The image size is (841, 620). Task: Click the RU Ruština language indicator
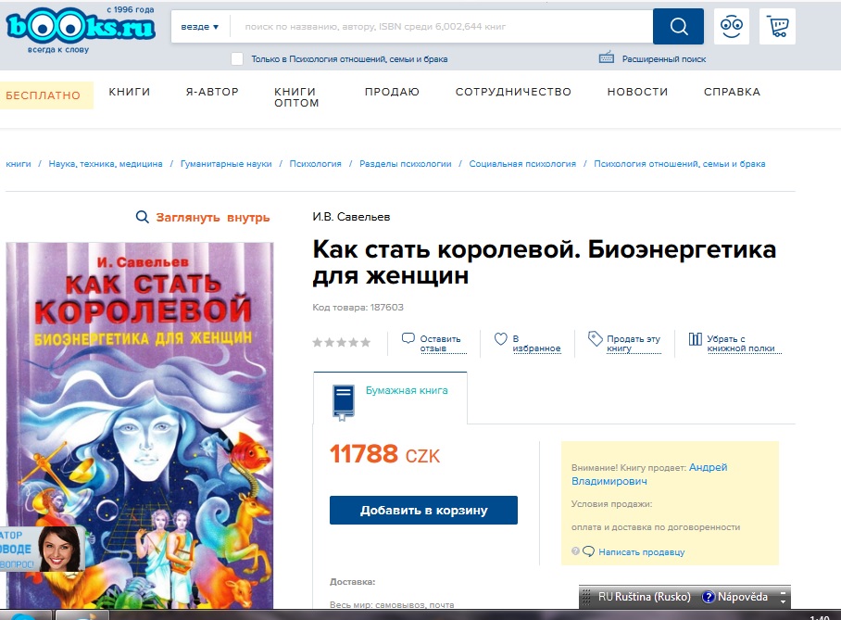pyautogui.click(x=644, y=597)
